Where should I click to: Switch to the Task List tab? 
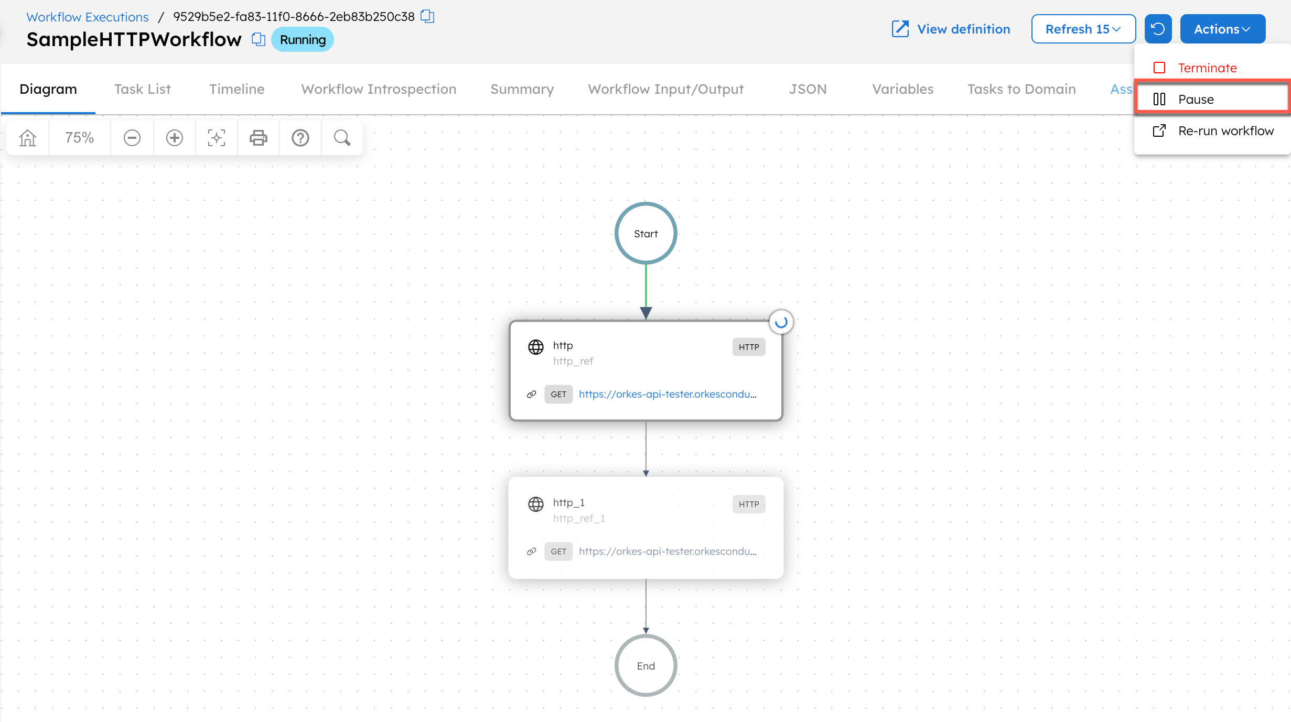pyautogui.click(x=142, y=89)
